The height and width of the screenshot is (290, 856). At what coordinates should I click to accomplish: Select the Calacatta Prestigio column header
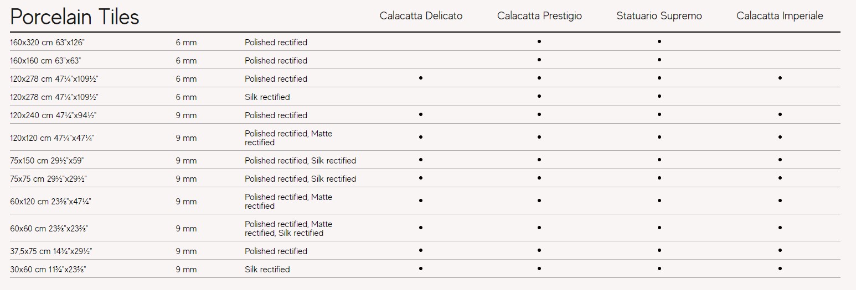click(539, 16)
